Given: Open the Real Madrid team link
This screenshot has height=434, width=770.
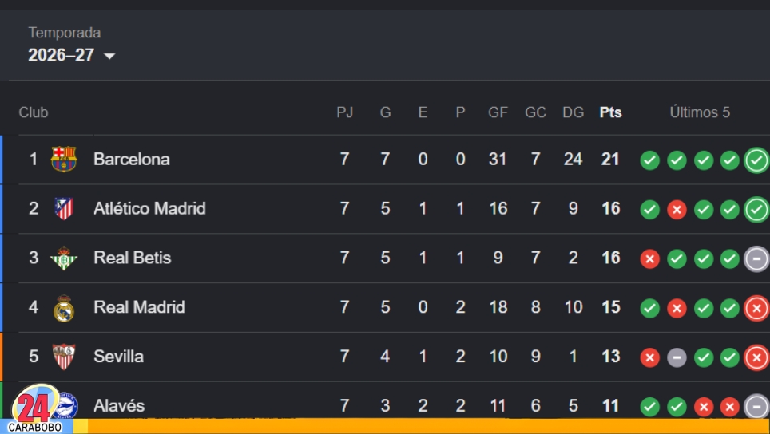Looking at the screenshot, I should click(139, 307).
